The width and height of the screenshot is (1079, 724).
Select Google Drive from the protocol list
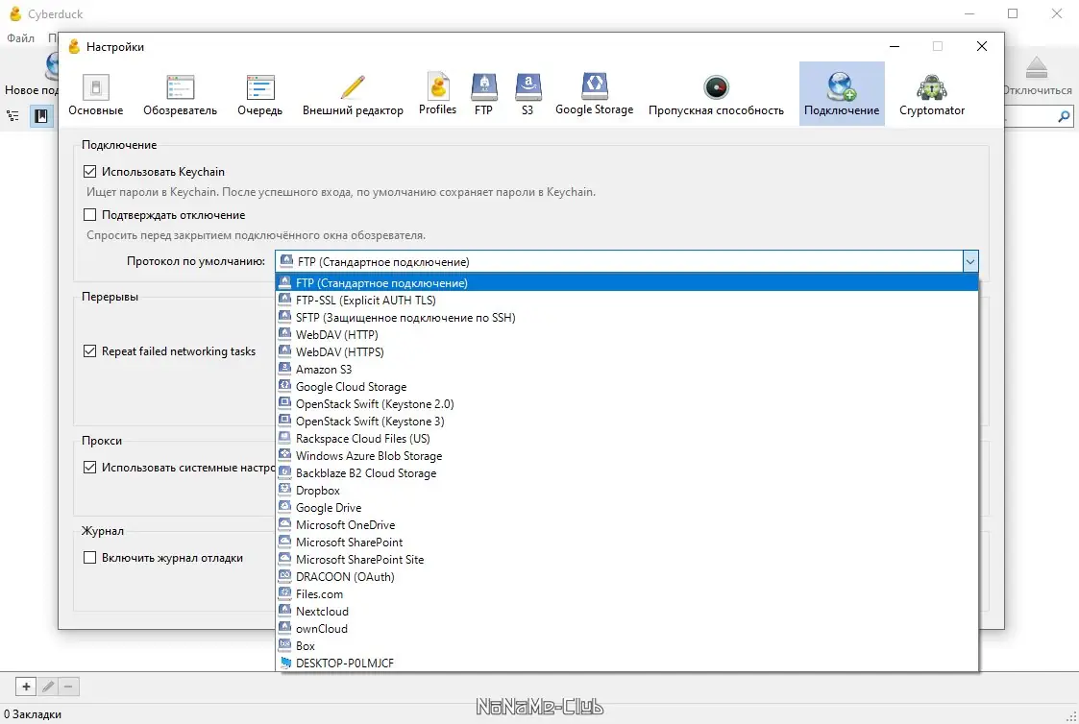pyautogui.click(x=626, y=507)
